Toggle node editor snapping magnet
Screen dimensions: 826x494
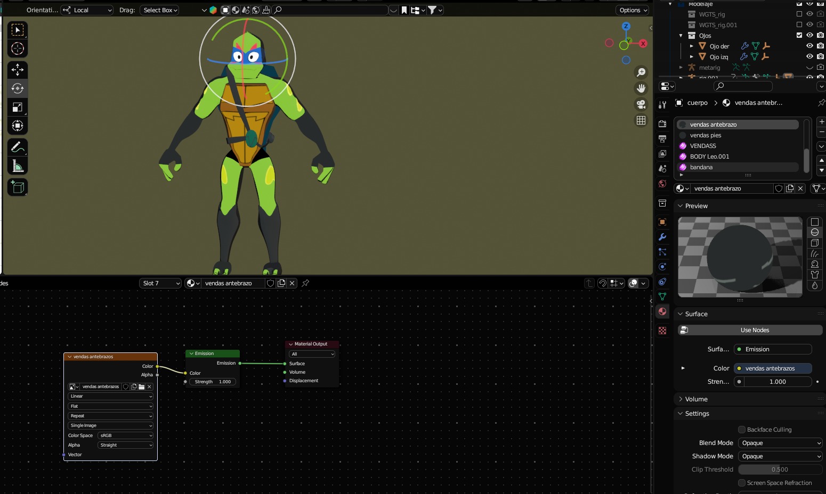(x=603, y=283)
